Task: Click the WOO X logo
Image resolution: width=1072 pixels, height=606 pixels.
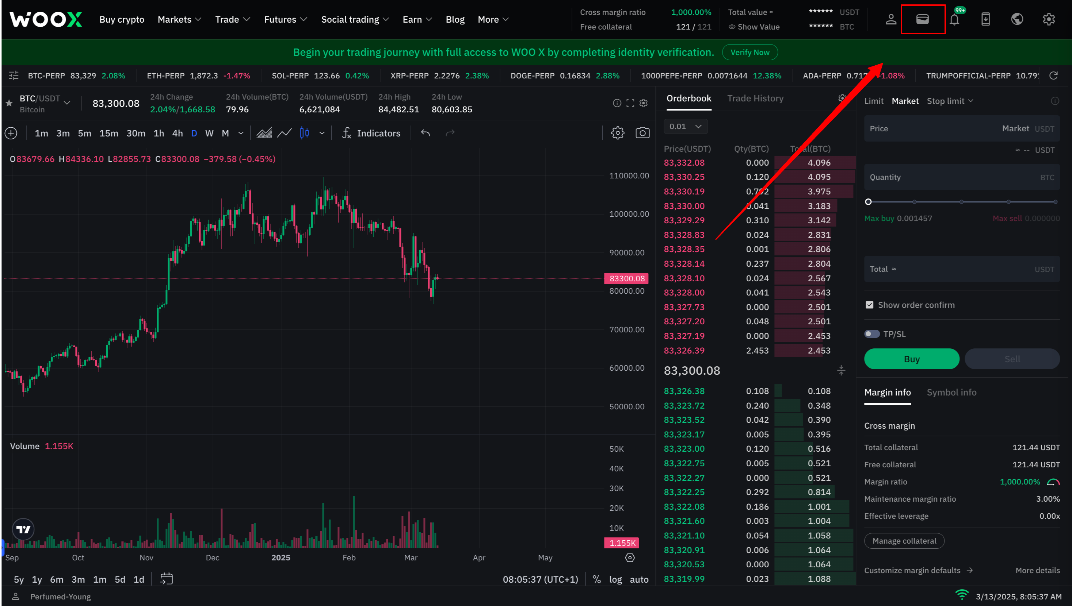Action: (x=46, y=19)
